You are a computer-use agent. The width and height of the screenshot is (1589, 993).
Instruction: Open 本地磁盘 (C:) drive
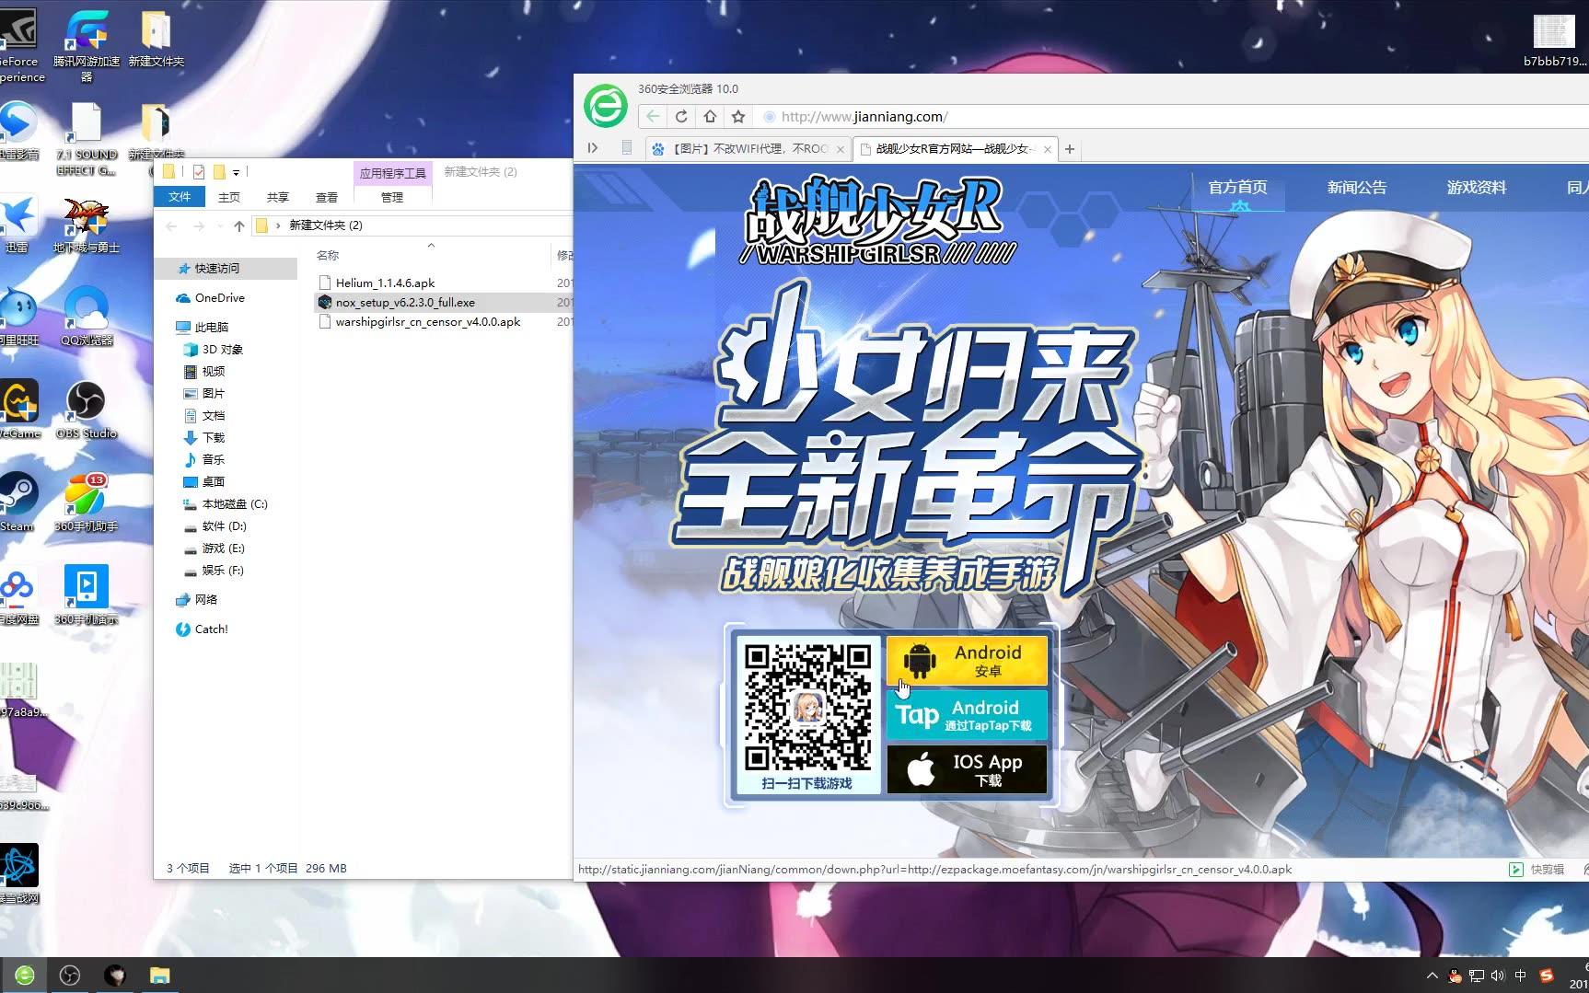click(234, 504)
